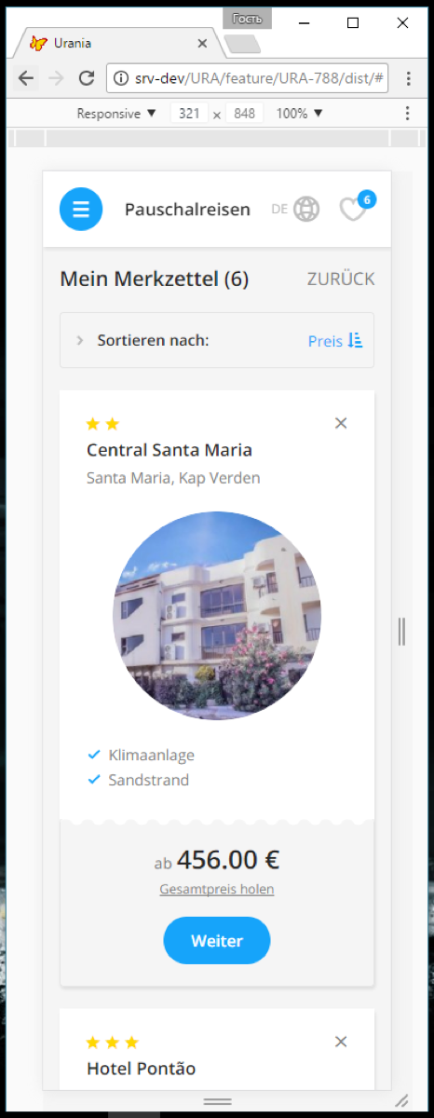Click the Klimaanlage feature item
This screenshot has width=434, height=1118.
141,755
